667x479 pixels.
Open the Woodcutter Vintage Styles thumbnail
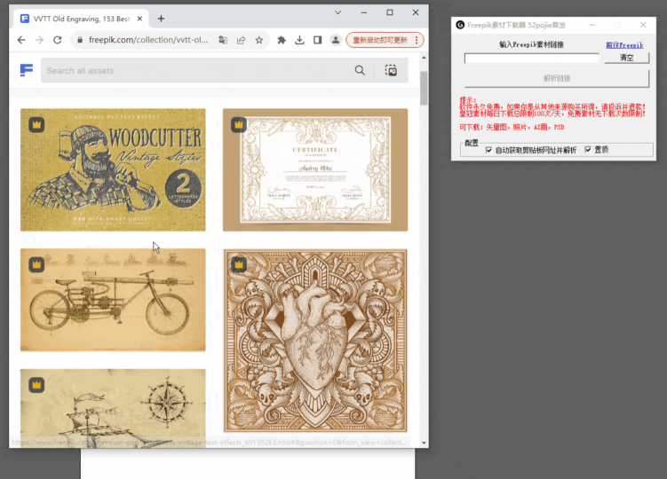pyautogui.click(x=113, y=169)
